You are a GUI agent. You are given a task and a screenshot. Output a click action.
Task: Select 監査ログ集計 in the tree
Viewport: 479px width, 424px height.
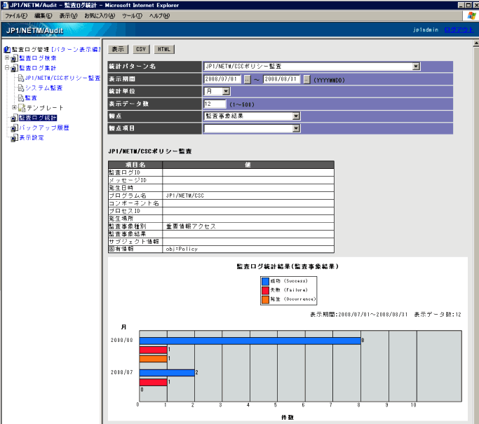tap(38, 68)
